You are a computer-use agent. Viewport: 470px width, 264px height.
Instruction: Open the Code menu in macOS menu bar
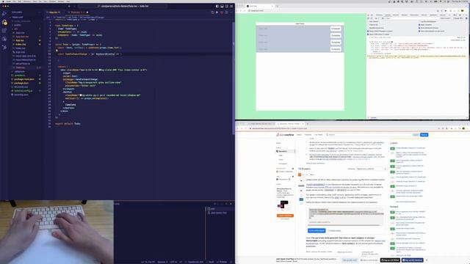tap(8, 1)
